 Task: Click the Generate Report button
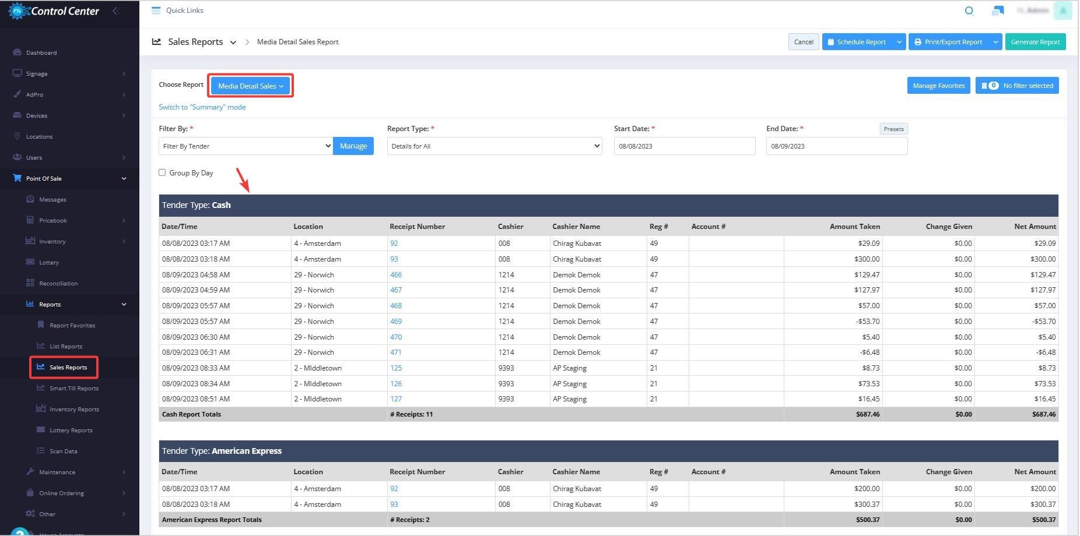(1035, 42)
